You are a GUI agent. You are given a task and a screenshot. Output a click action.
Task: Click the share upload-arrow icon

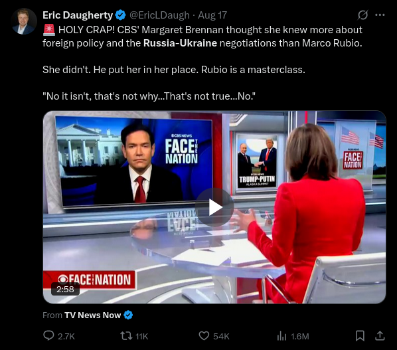tap(380, 336)
